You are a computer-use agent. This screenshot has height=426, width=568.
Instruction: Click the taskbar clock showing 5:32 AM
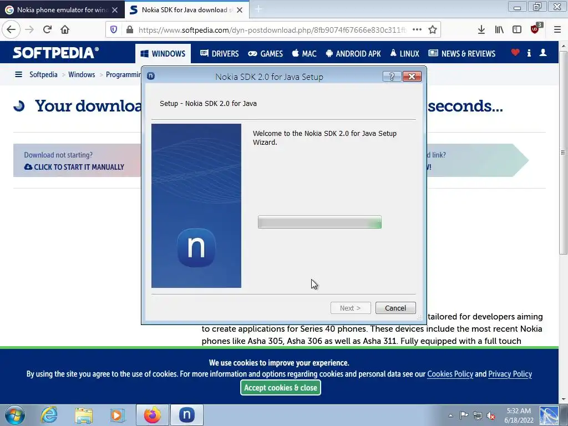click(519, 415)
